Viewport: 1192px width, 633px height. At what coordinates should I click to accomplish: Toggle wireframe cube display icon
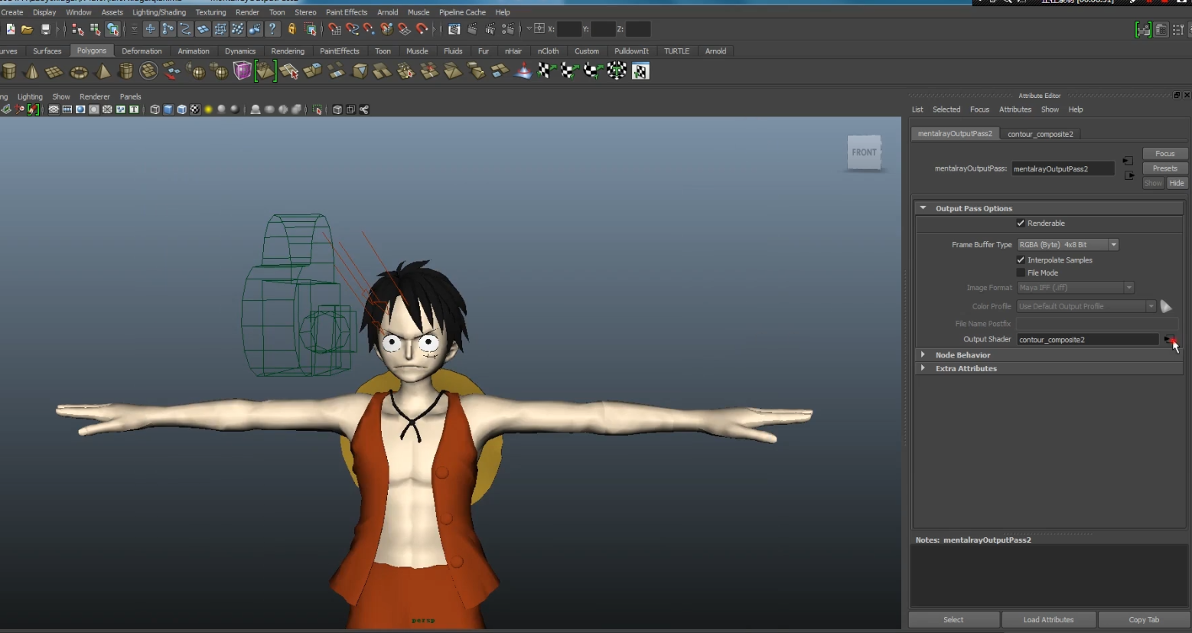[x=155, y=109]
